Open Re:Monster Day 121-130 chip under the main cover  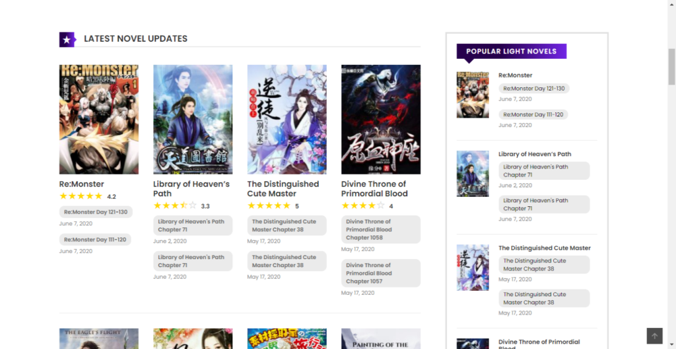click(96, 212)
